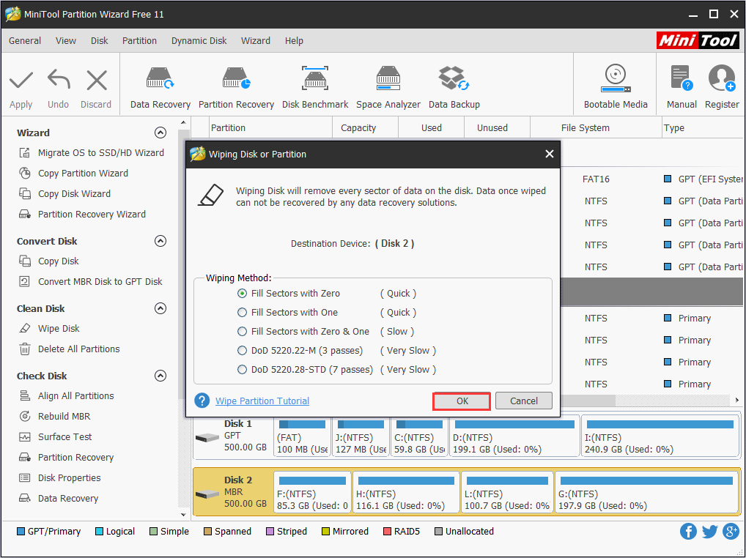Open the Help menu
Screen dimensions: 746x558
(x=294, y=41)
